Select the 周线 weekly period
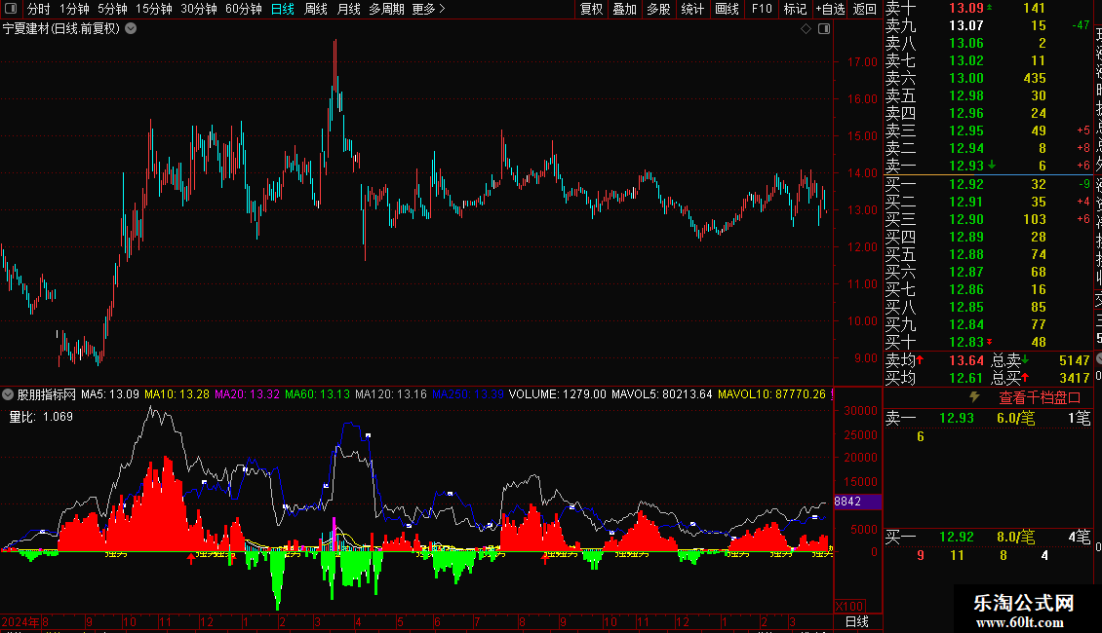This screenshot has width=1102, height=633. 316,9
